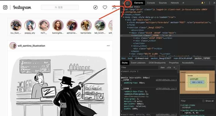
Task: Open actions menu dots beside selected section row
Action: click(x=122, y=35)
